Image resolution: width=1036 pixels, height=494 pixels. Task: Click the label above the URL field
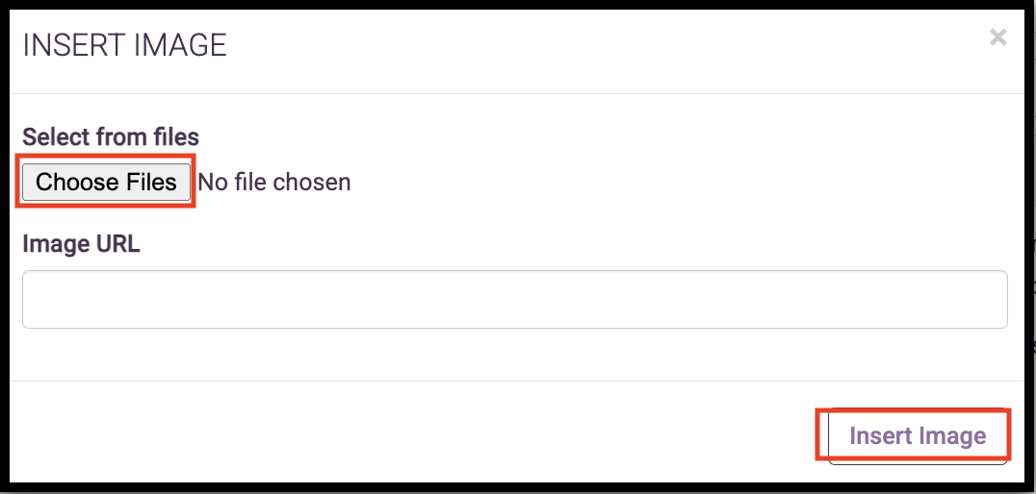pyautogui.click(x=81, y=244)
